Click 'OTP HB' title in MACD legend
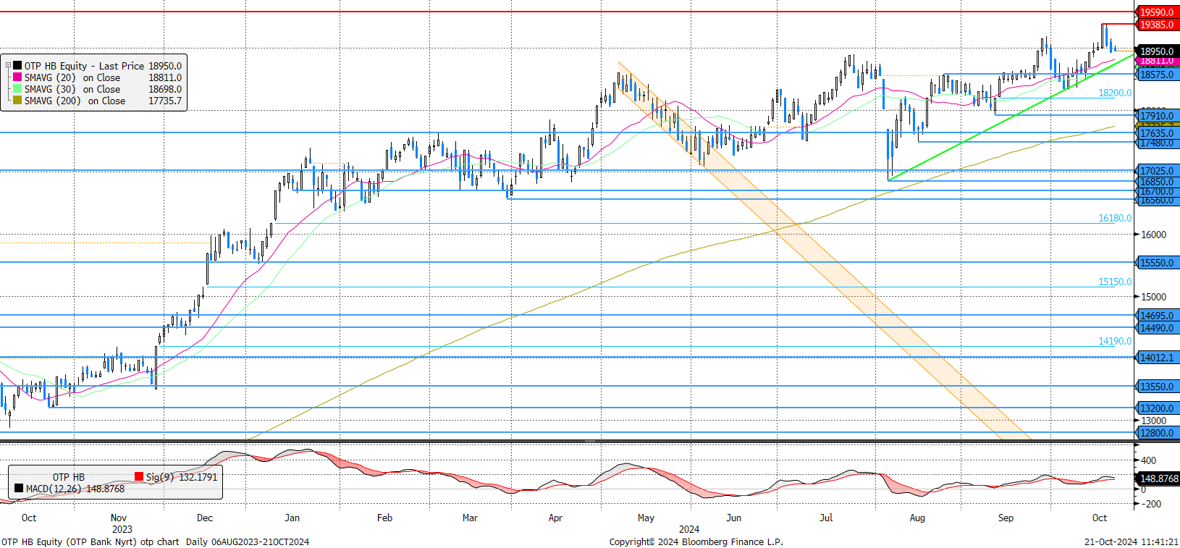The height and width of the screenshot is (548, 1180). [69, 477]
